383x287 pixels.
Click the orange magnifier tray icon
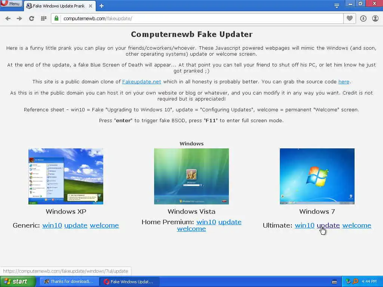355,281
